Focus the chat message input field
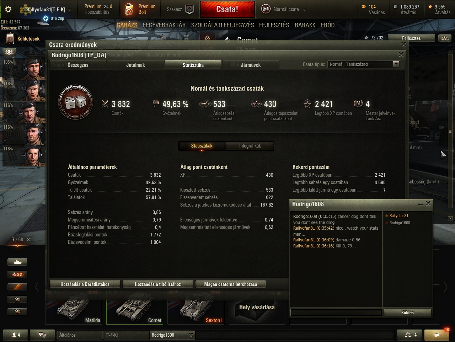455x342 pixels. tap(336, 312)
